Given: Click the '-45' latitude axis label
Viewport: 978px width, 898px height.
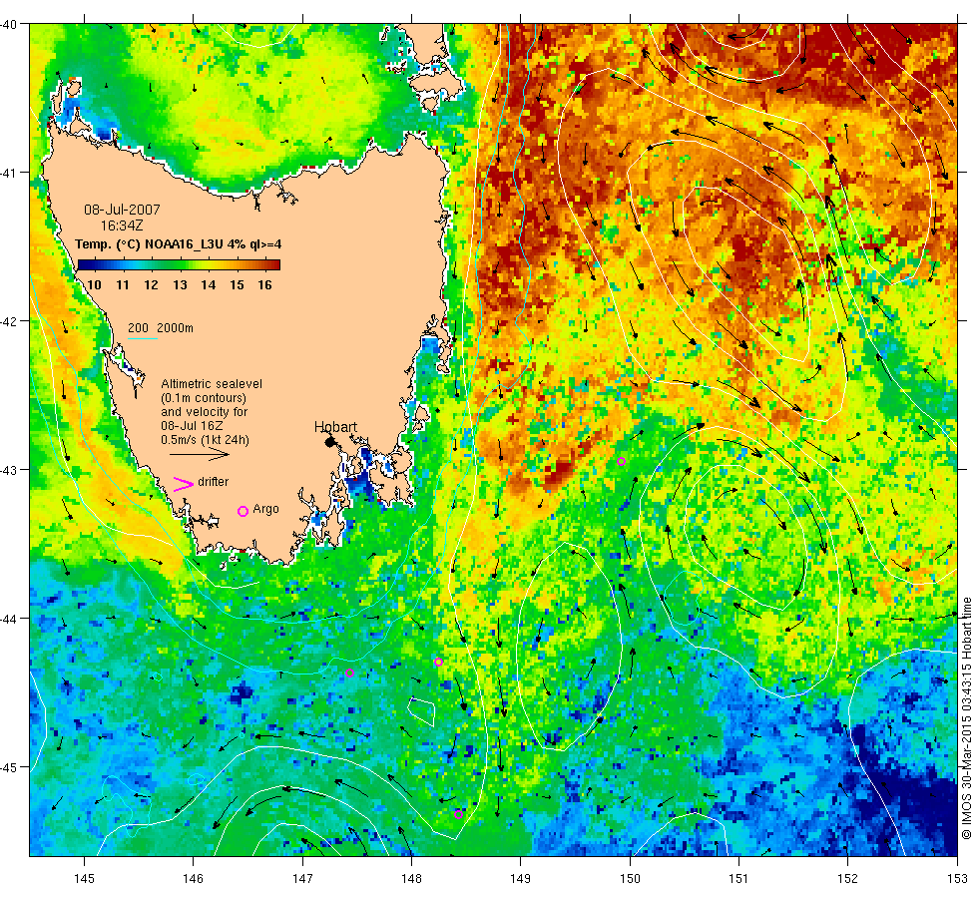Looking at the screenshot, I should [9, 767].
